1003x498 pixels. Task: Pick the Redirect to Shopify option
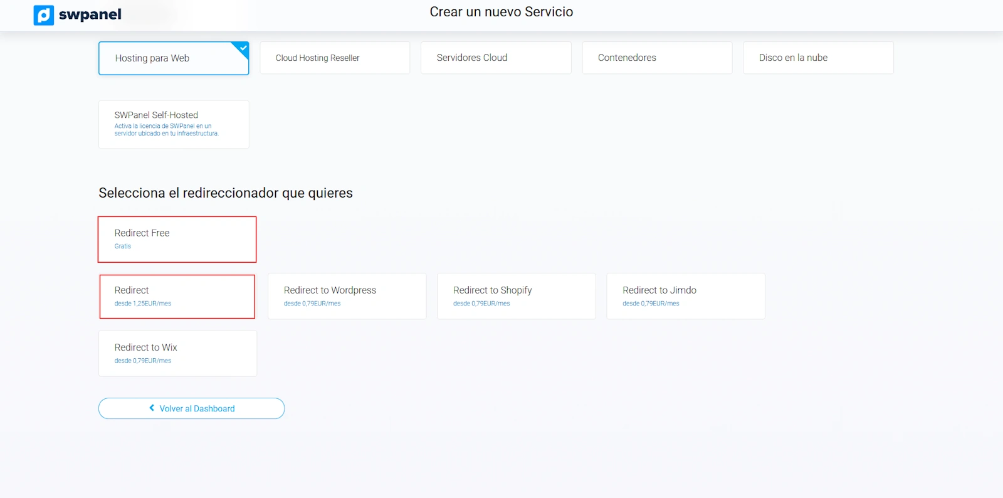point(516,296)
